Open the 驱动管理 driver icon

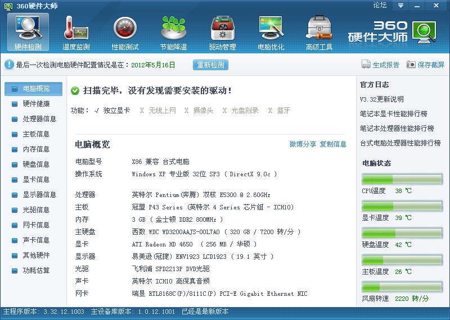222,32
